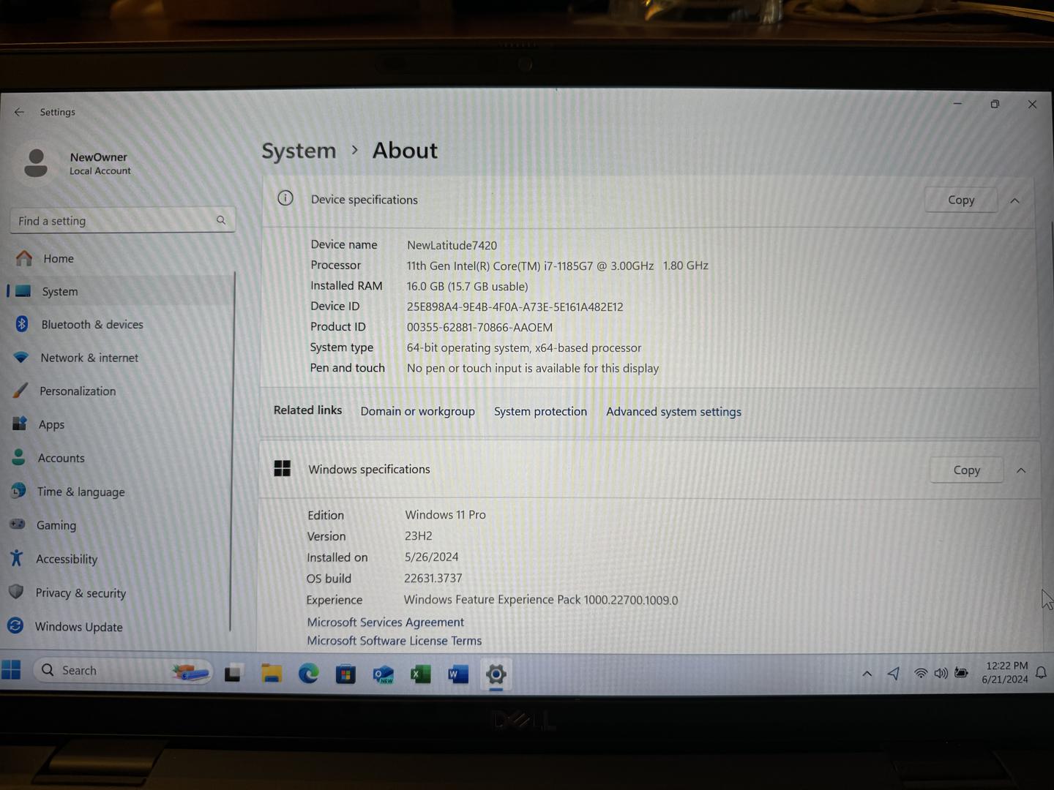Open the System protection link
1054x790 pixels.
click(540, 411)
